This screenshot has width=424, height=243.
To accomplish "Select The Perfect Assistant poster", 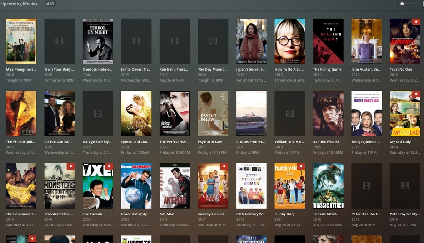I will point(175,113).
